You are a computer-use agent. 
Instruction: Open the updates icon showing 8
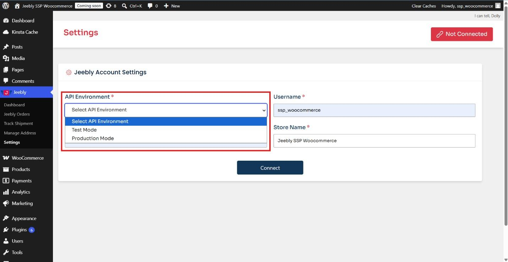[x=109, y=6]
